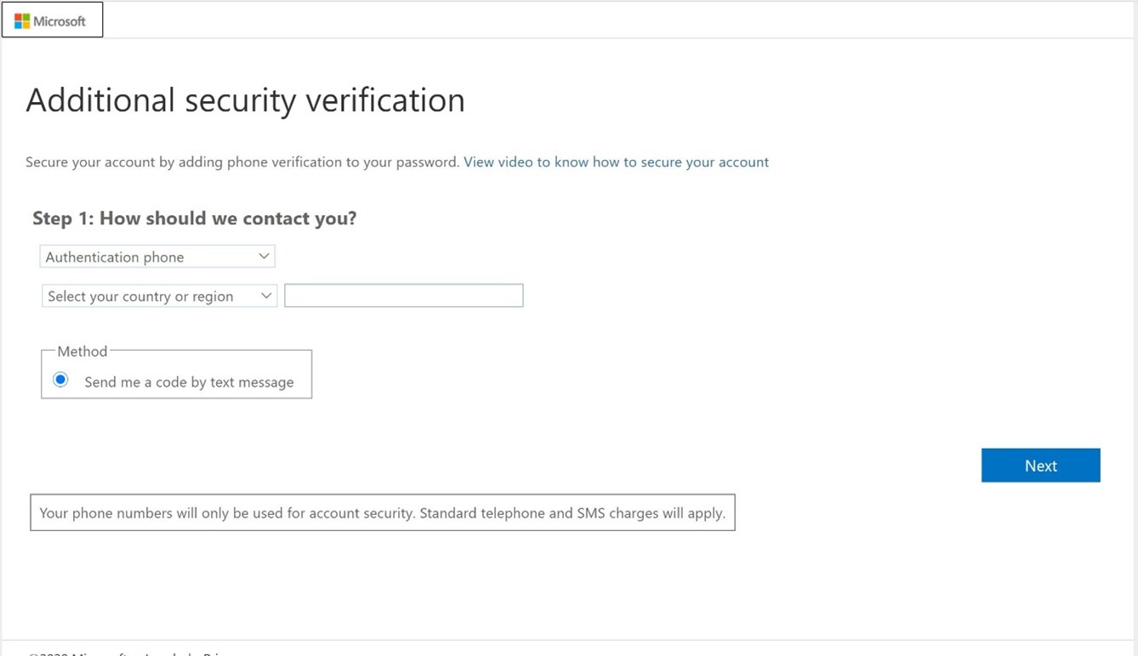Open the 'View video to know how to secure your account' link
Viewport: 1138px width, 656px height.
coord(616,161)
